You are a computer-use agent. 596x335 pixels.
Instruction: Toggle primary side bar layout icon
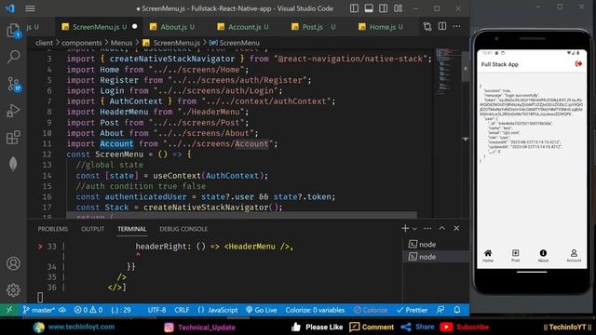pyautogui.click(x=354, y=8)
